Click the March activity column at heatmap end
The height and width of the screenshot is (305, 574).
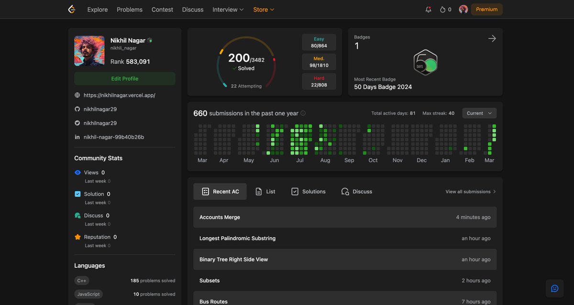coord(492,140)
